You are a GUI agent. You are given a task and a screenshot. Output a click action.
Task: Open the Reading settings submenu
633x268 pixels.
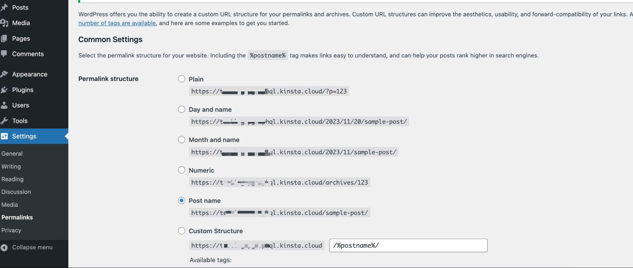click(13, 179)
